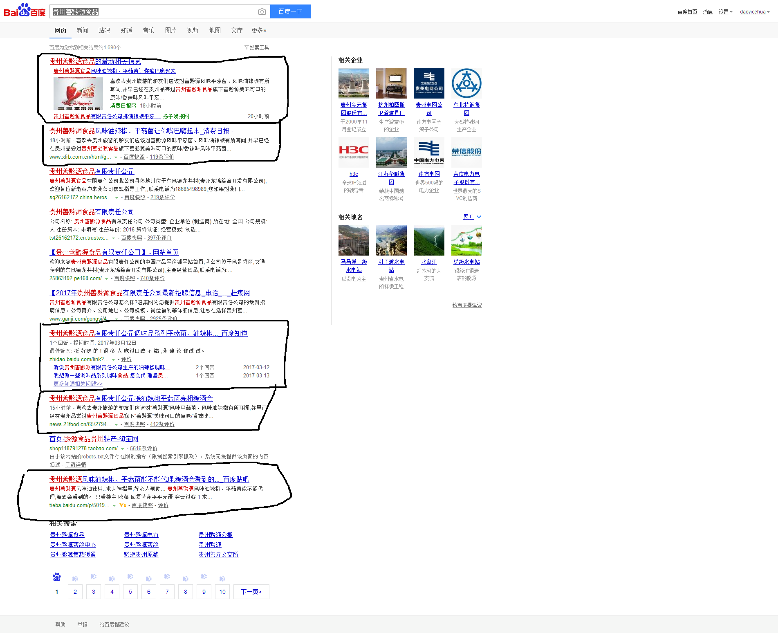
Task: Select the 网页 tab
Action: click(x=60, y=30)
